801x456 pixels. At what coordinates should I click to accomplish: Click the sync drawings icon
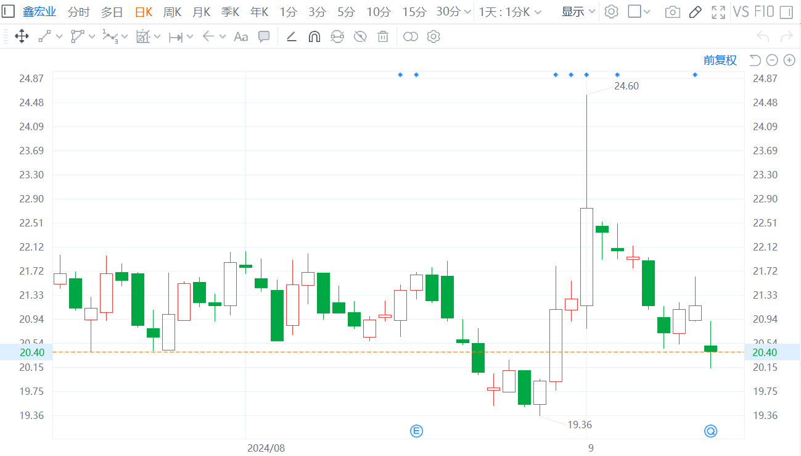[337, 37]
